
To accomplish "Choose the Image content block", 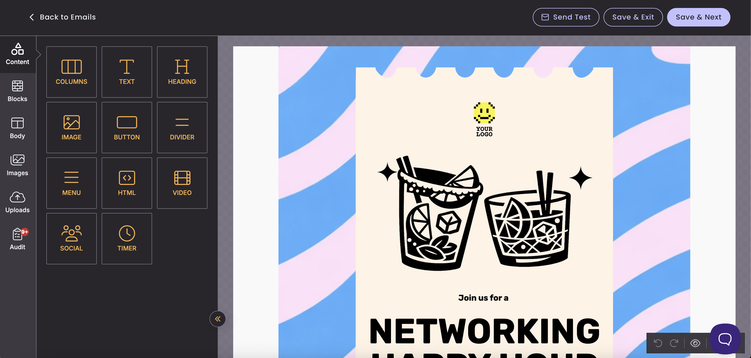I will (x=72, y=127).
